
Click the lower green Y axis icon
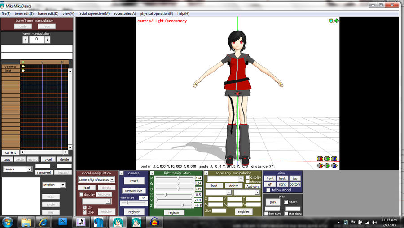pyautogui.click(x=327, y=165)
